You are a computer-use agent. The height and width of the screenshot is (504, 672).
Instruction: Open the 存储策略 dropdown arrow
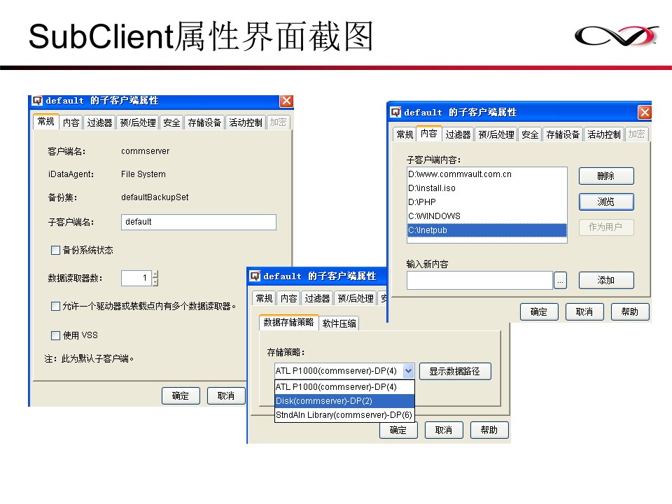point(408,371)
